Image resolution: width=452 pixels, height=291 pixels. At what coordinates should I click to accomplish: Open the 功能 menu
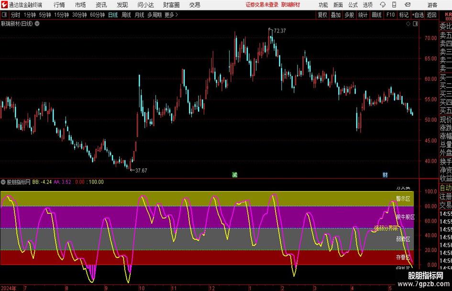pyautogui.click(x=323, y=5)
